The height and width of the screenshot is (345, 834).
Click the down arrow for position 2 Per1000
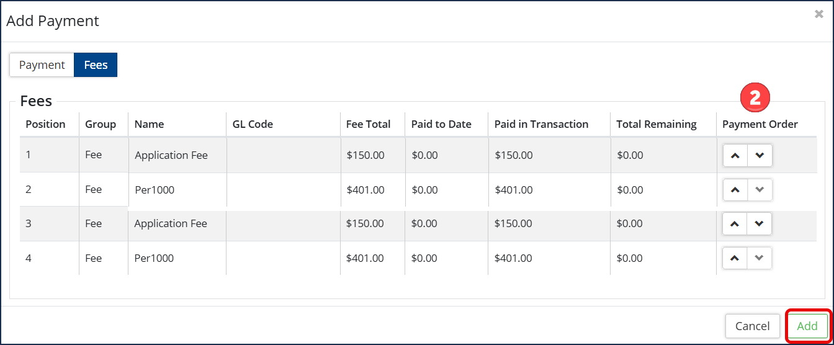coord(760,190)
